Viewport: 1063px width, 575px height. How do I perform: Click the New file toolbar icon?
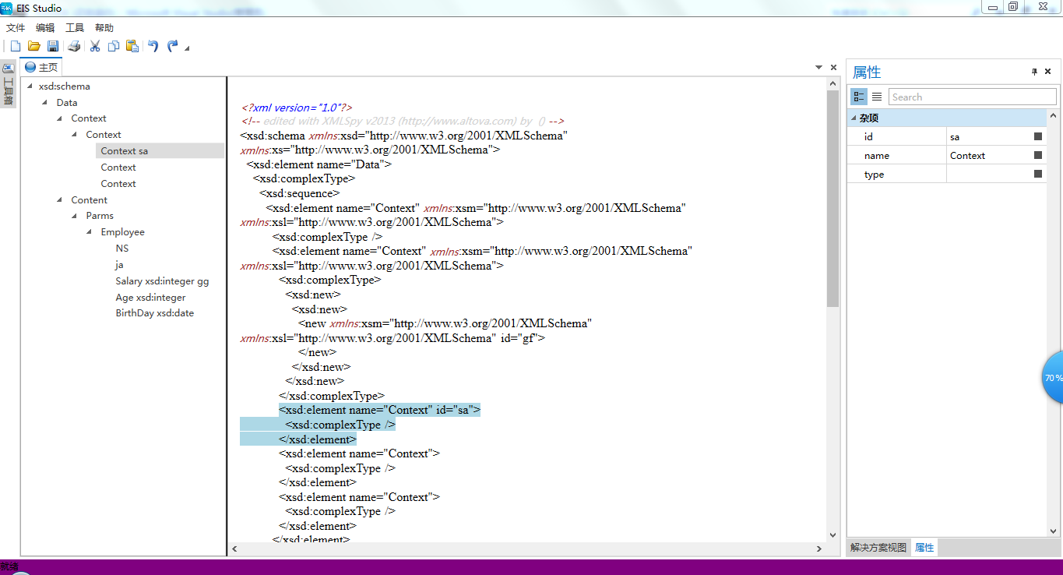[x=16, y=46]
